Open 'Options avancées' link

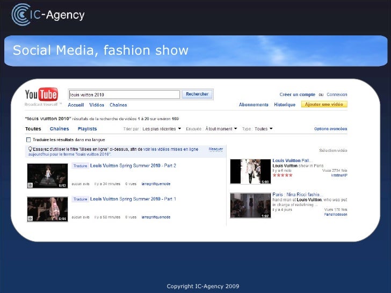pos(330,129)
